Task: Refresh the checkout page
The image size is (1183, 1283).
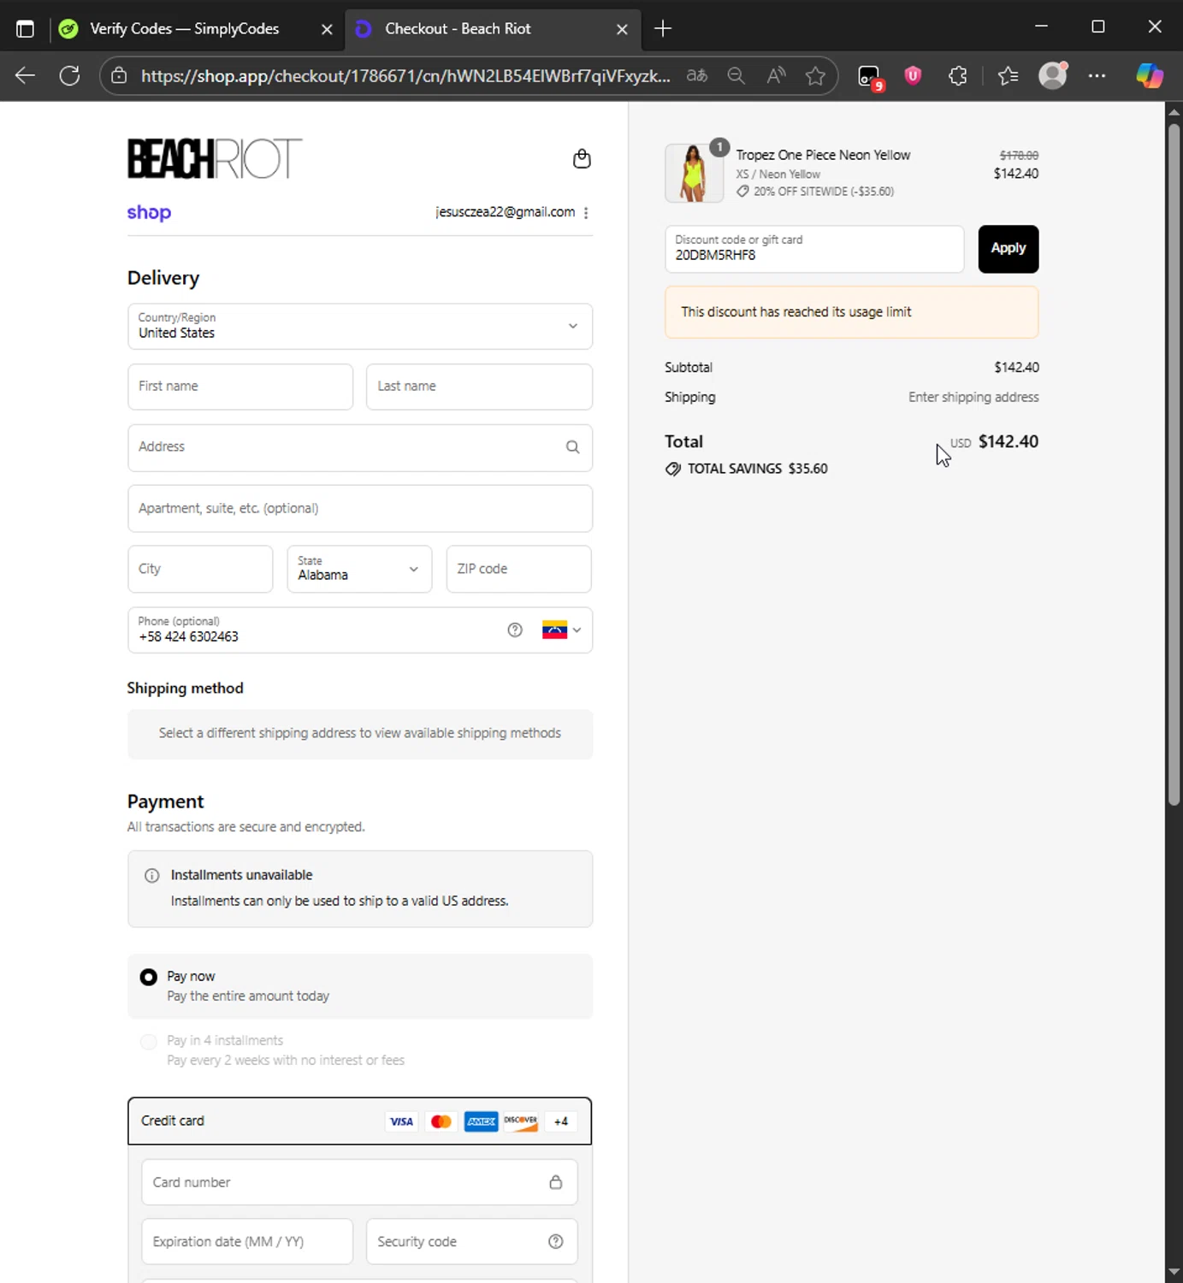Action: [70, 76]
